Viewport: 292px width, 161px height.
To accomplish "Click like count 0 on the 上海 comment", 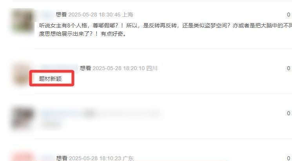I will point(288,14).
